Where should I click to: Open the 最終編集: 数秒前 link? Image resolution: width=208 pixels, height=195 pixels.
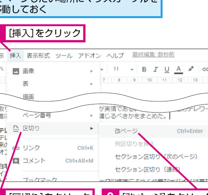pyautogui.click(x=153, y=55)
